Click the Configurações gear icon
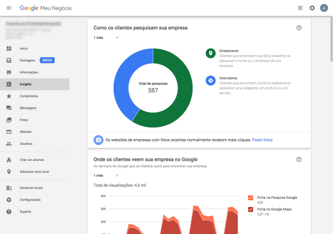333x234 pixels. click(x=9, y=200)
